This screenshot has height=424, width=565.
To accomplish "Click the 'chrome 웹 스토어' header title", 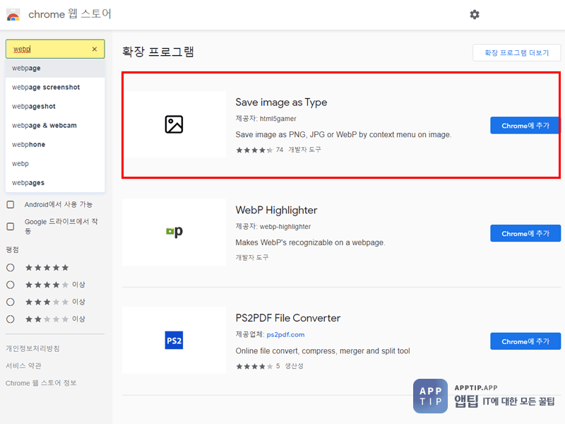I will pos(70,14).
